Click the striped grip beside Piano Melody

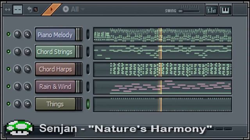[79, 35]
